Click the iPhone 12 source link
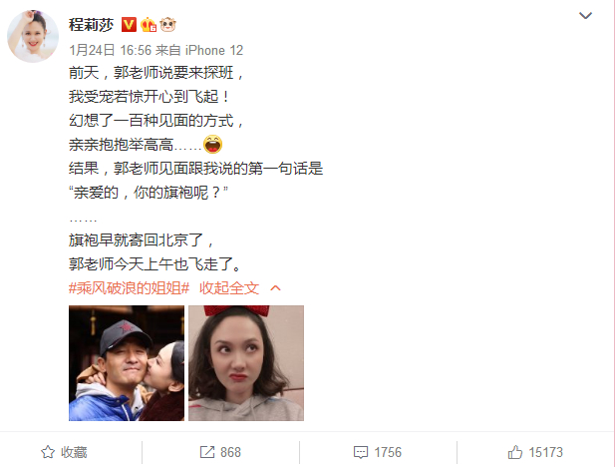Viewport: 615px width, 467px height. 214,50
